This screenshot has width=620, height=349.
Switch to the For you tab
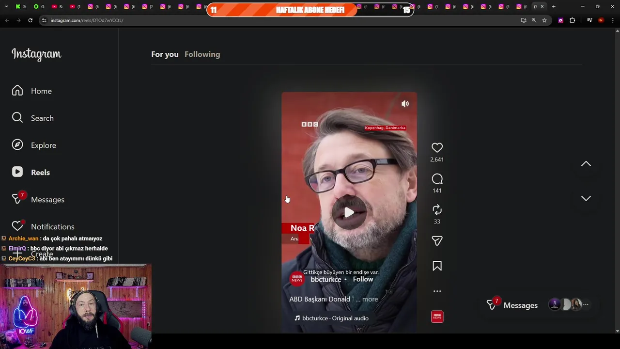tap(165, 54)
